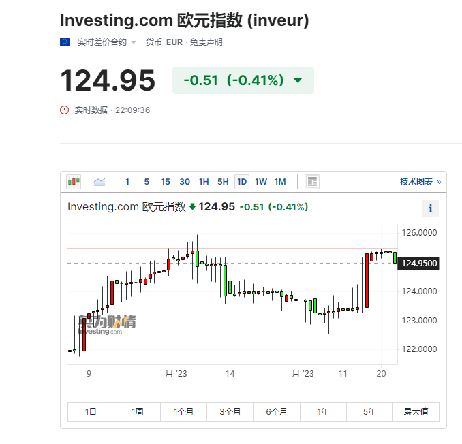The width and height of the screenshot is (462, 444).
Task: Click the large 124.95 price value
Action: pos(108,80)
